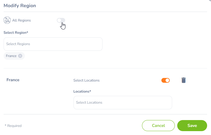Enable the All Regions toggle

tap(61, 20)
